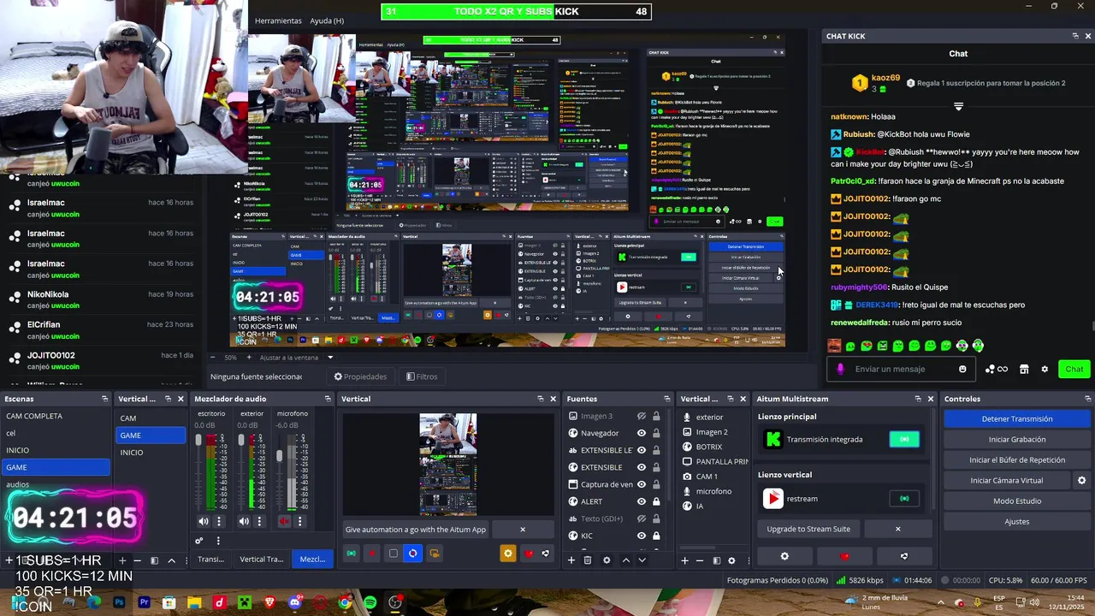
Task: Toggle Transmisión integrada Kick stream output
Action: [904, 439]
